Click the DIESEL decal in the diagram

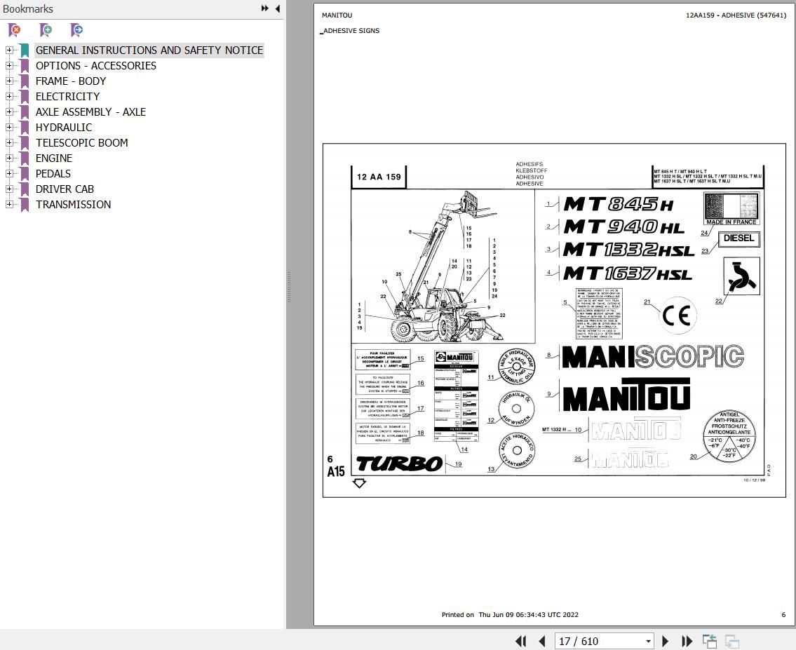tap(738, 238)
